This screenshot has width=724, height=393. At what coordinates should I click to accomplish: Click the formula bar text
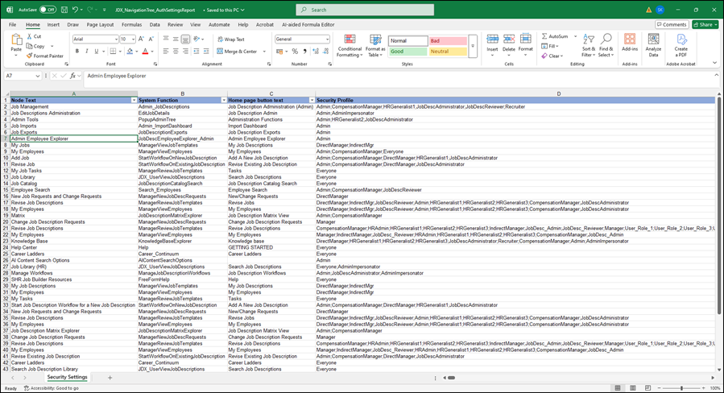(x=117, y=76)
